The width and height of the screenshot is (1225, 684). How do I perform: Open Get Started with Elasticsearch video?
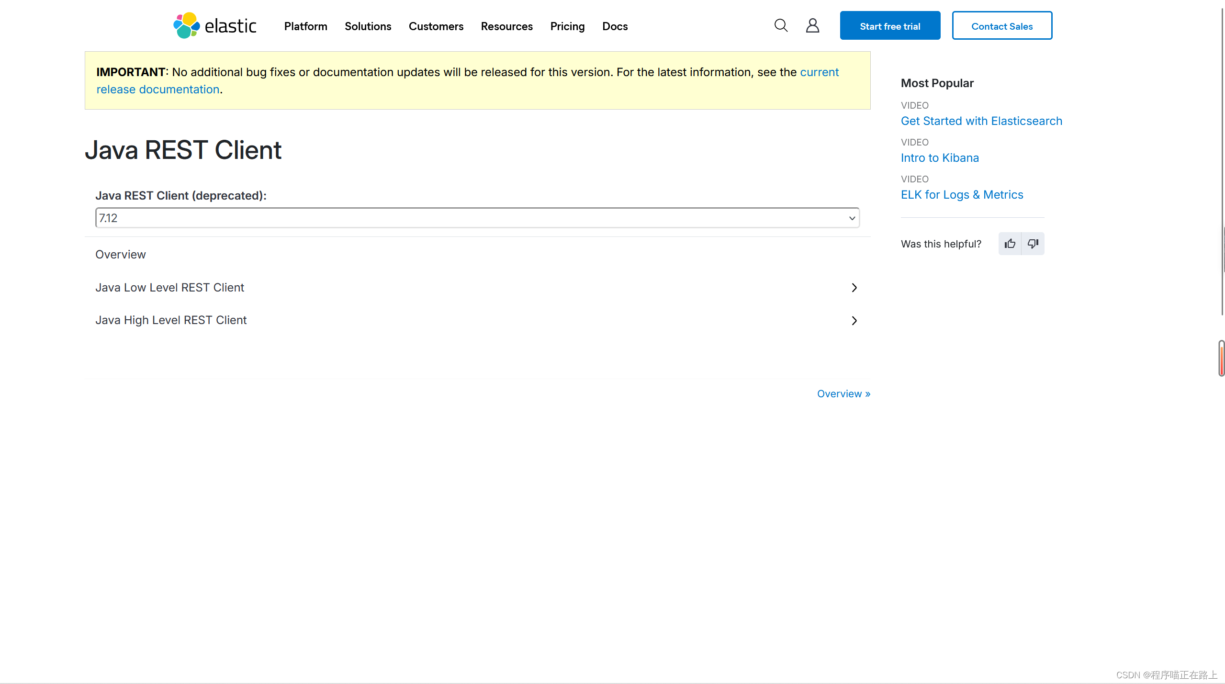click(981, 121)
